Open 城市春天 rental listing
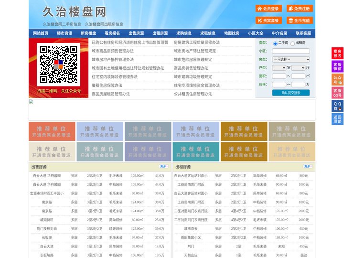This screenshot has height=258, width=344. tap(191, 228)
